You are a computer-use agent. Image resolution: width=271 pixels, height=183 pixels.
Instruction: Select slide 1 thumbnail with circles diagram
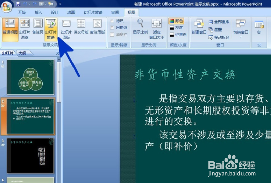pyautogui.click(x=30, y=77)
